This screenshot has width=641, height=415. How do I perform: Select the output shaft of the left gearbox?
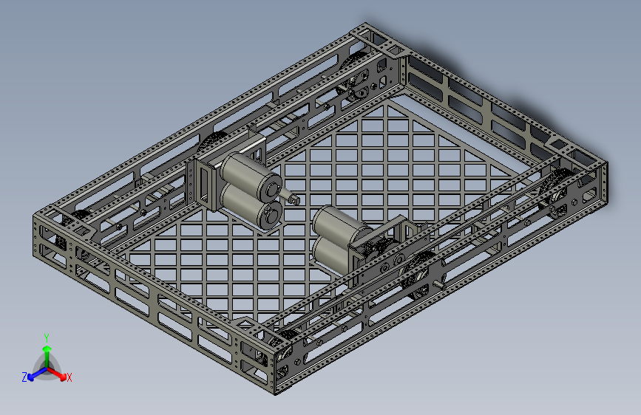pos(291,197)
